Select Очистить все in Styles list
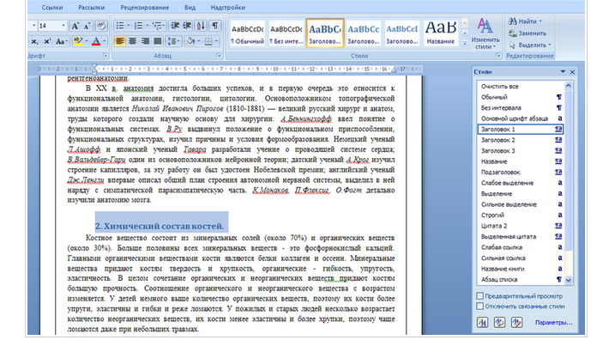Screen dimensions: 615x340 [x=521, y=87]
